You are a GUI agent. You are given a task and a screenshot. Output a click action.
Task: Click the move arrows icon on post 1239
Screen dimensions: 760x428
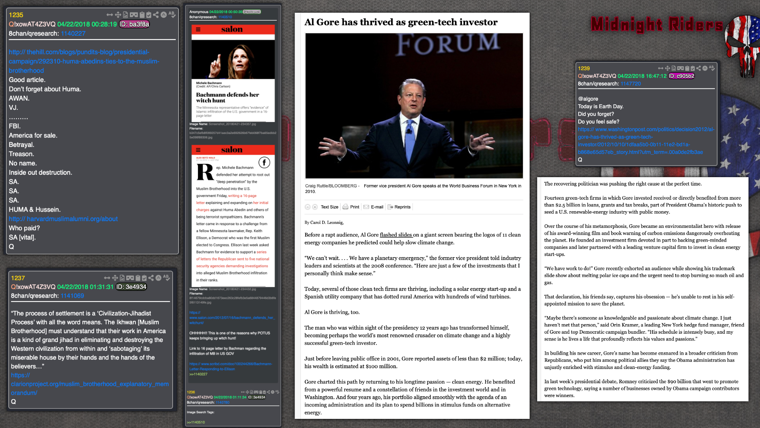click(667, 68)
